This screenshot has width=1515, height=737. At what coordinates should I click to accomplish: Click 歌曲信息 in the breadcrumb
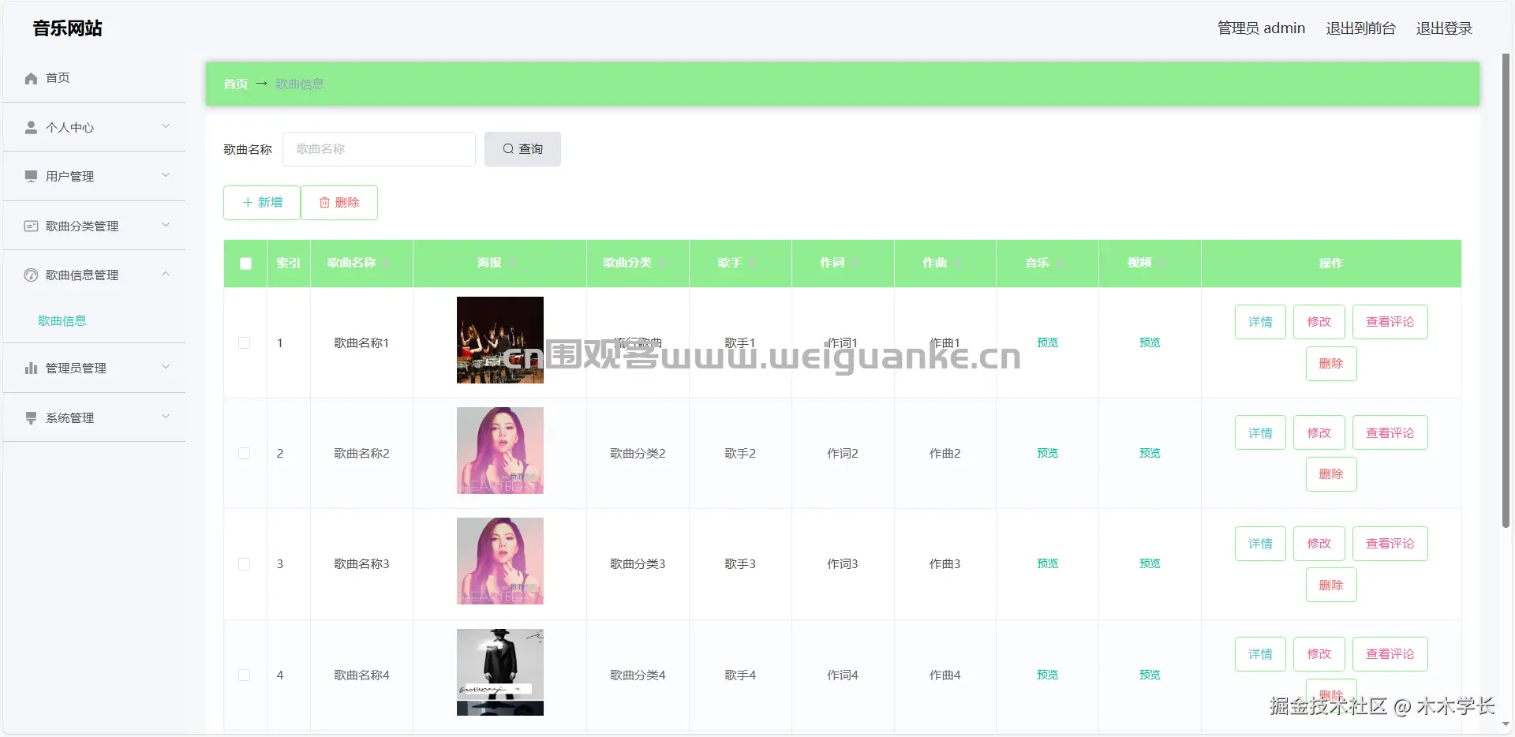click(299, 84)
